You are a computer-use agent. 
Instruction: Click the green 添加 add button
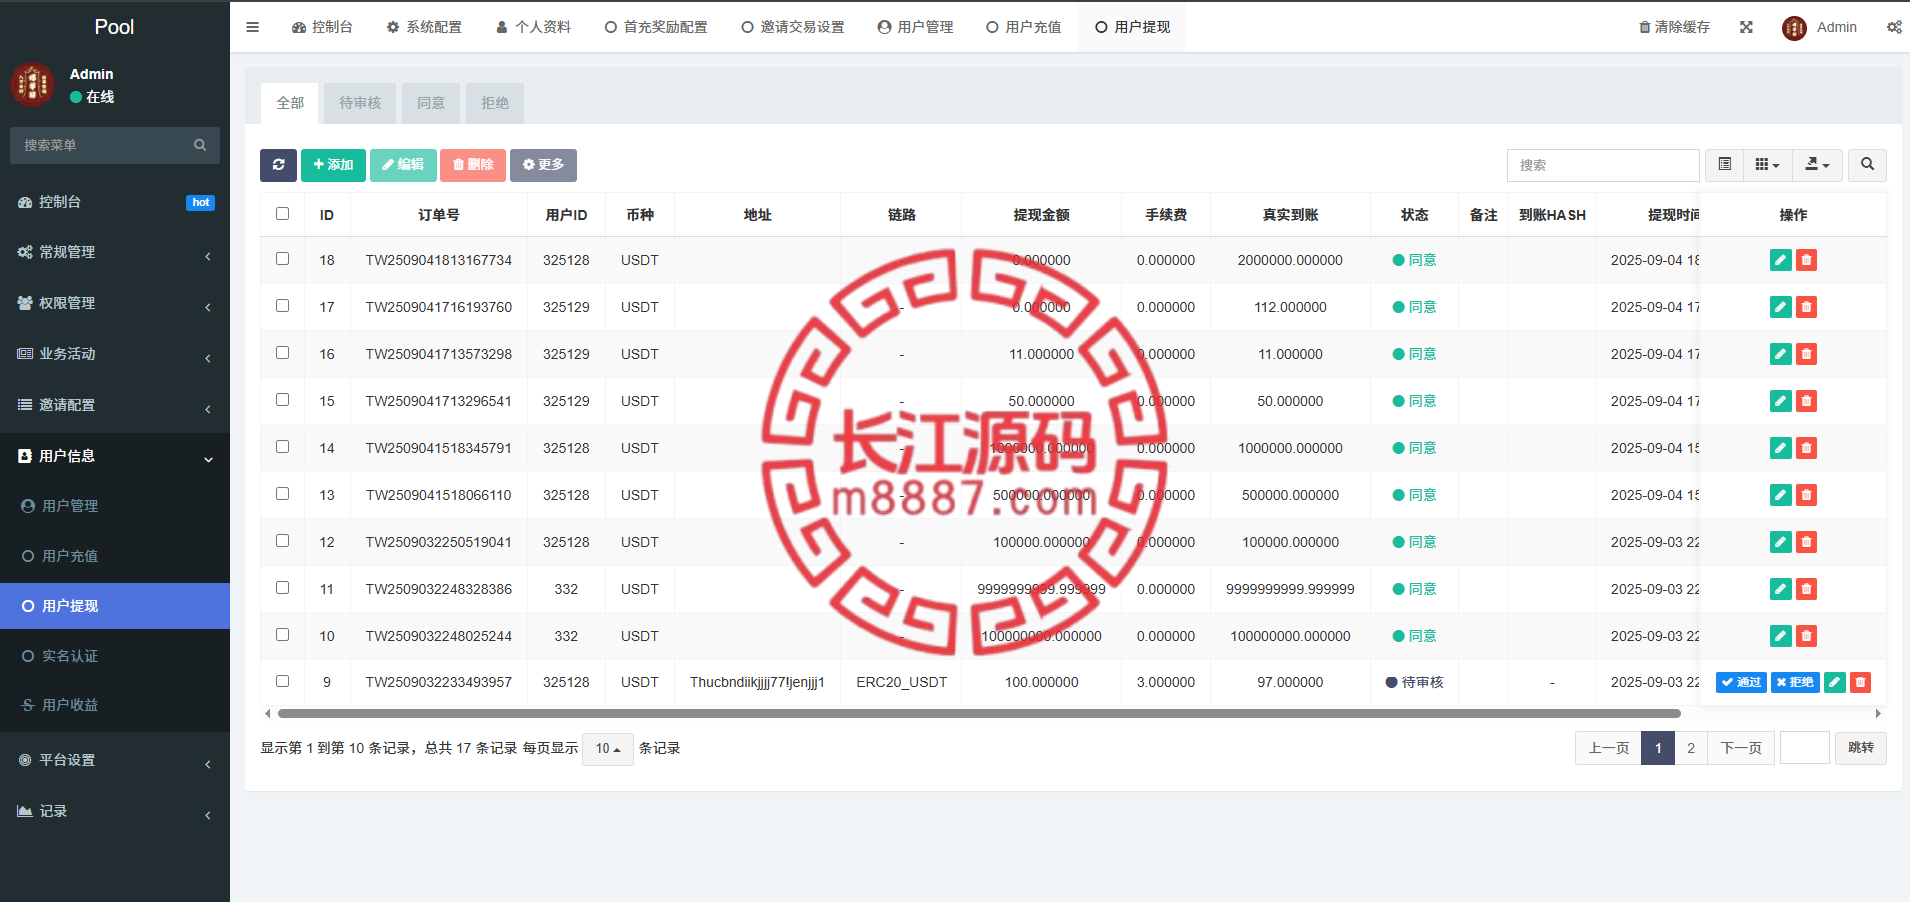coord(333,165)
